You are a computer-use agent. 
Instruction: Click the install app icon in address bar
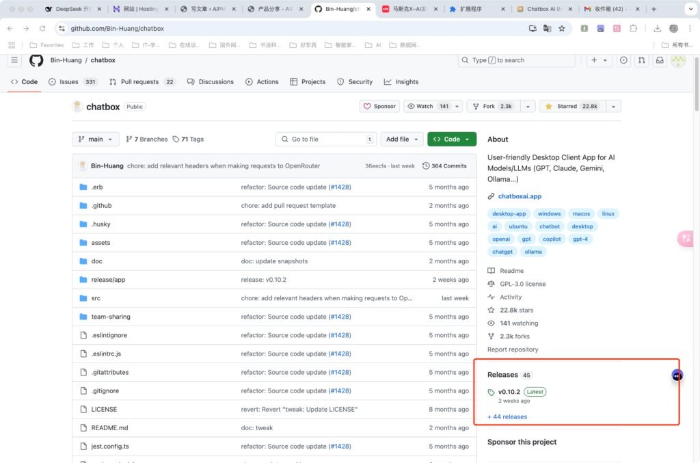click(533, 29)
